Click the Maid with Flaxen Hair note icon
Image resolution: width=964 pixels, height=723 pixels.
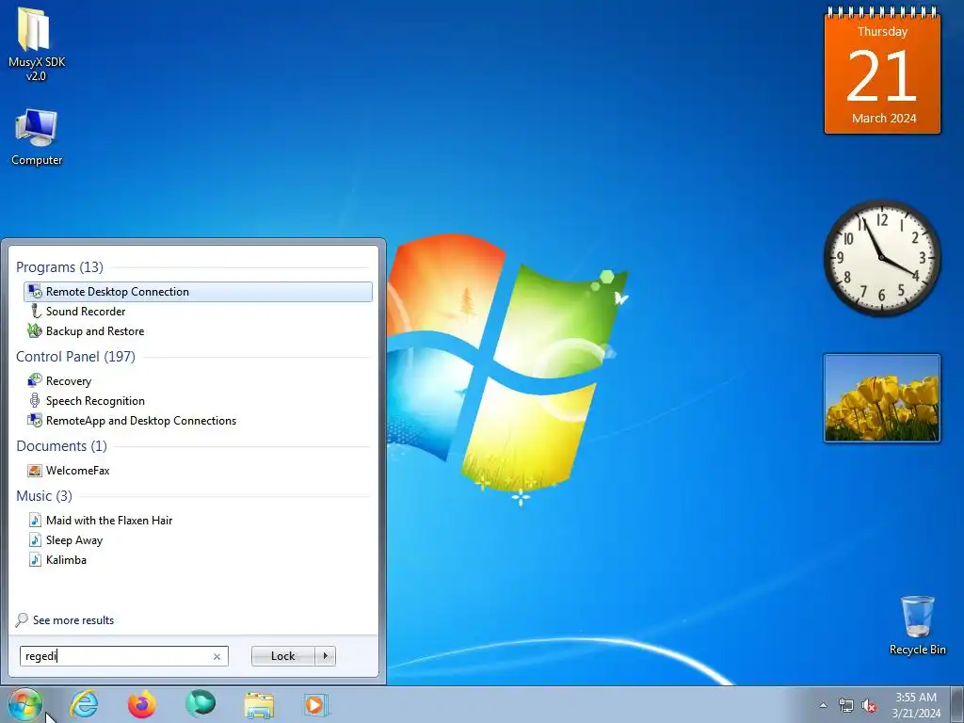[x=35, y=520]
